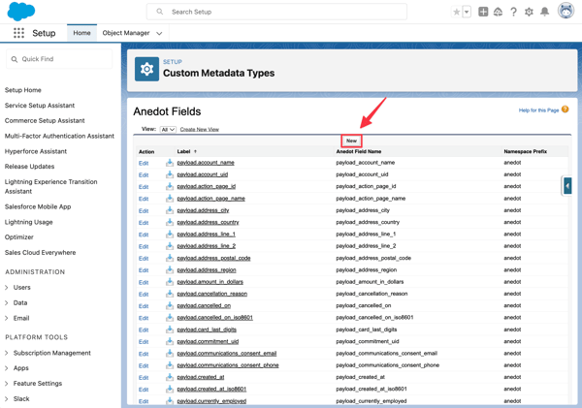Image resolution: width=582 pixels, height=408 pixels.
Task: Open Hyperforce Assistant in sidebar
Action: 36,151
